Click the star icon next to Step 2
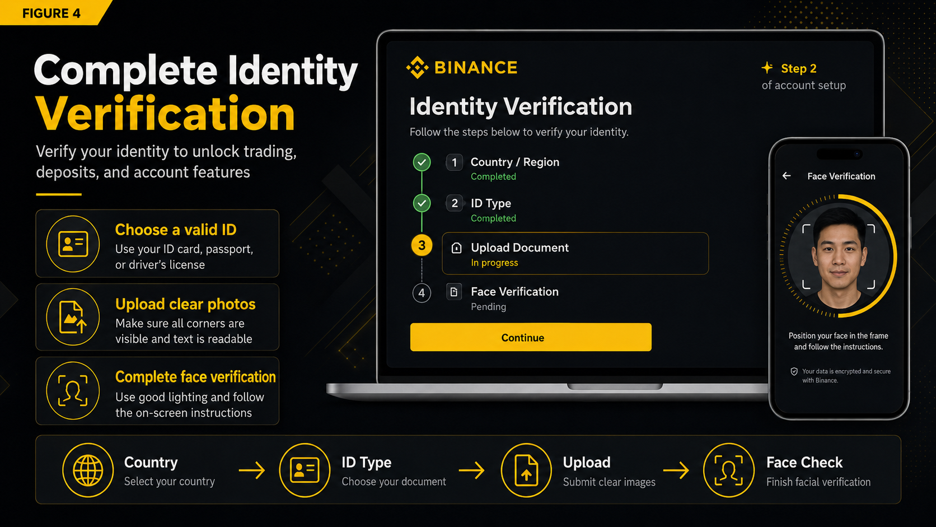936x527 pixels. (767, 68)
